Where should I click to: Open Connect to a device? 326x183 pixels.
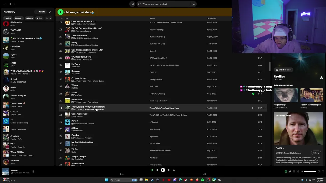coord(298,172)
